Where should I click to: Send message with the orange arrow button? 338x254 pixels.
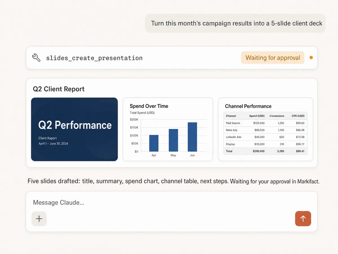click(x=303, y=219)
